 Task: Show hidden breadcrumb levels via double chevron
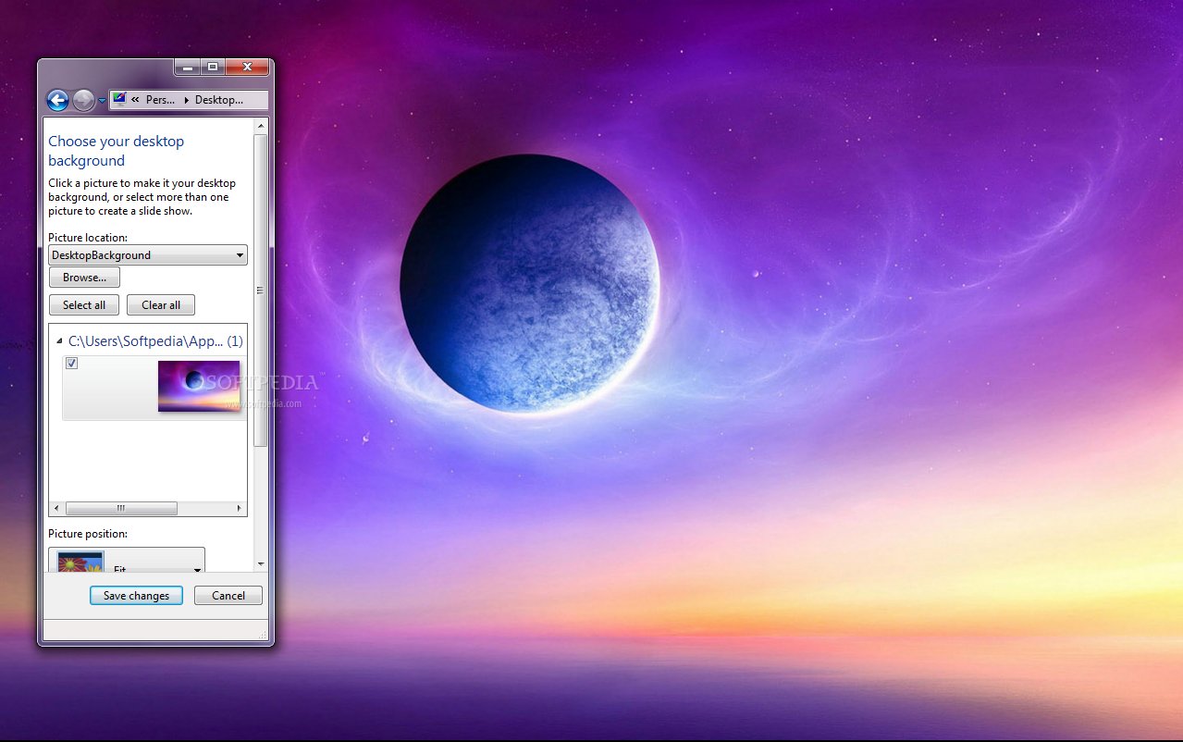tap(136, 100)
